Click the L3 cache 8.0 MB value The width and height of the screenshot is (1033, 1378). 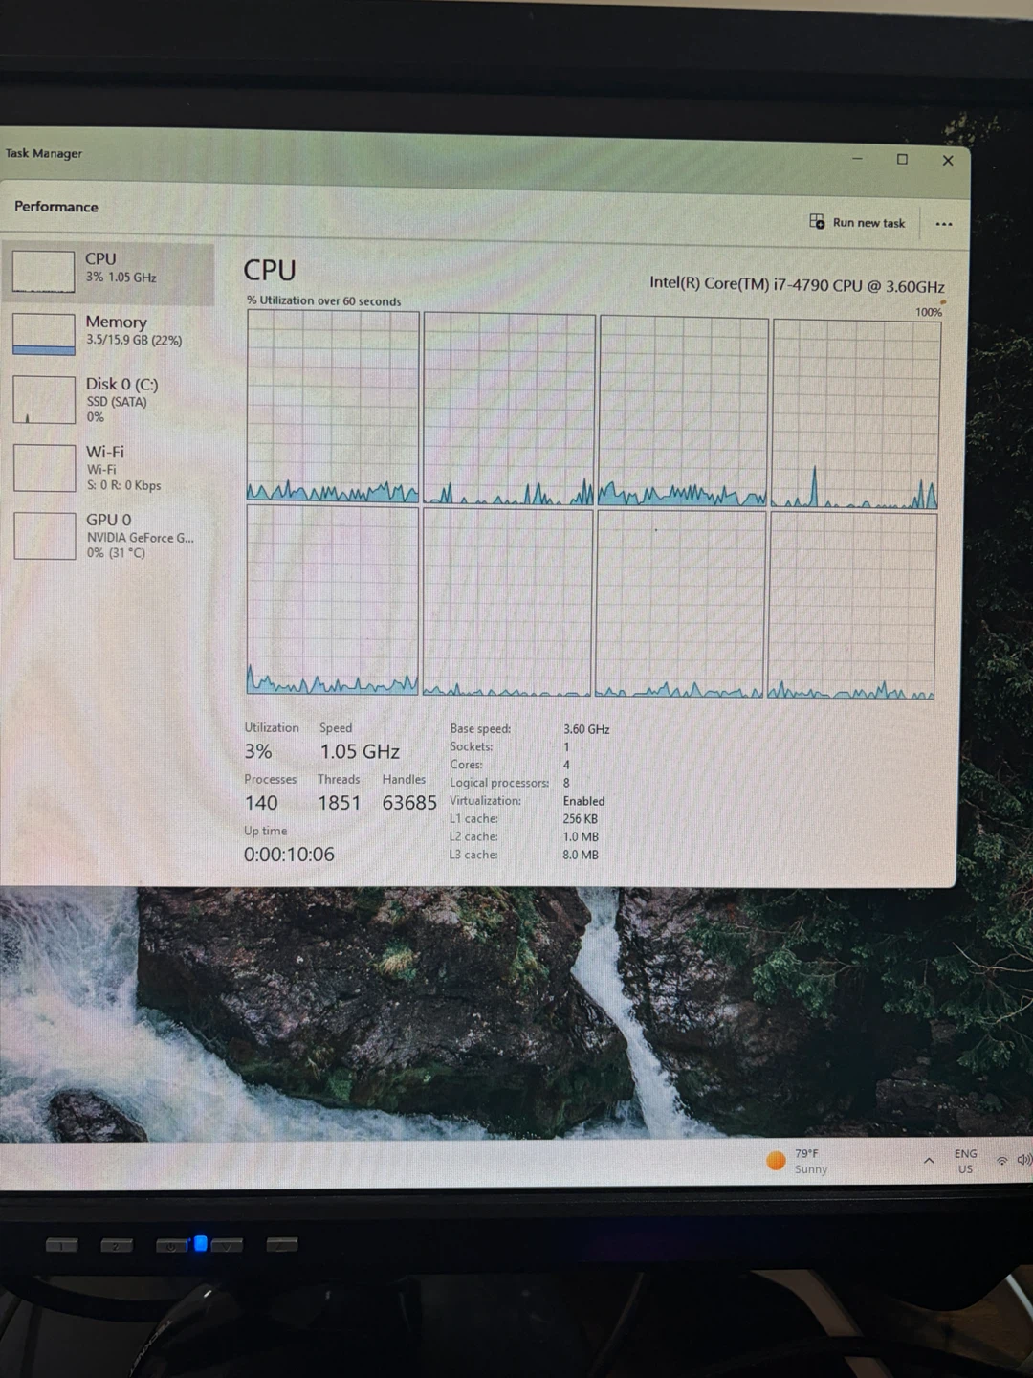[580, 855]
